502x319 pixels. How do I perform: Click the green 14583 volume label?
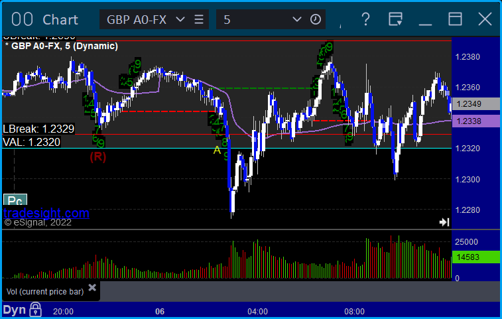pos(475,257)
